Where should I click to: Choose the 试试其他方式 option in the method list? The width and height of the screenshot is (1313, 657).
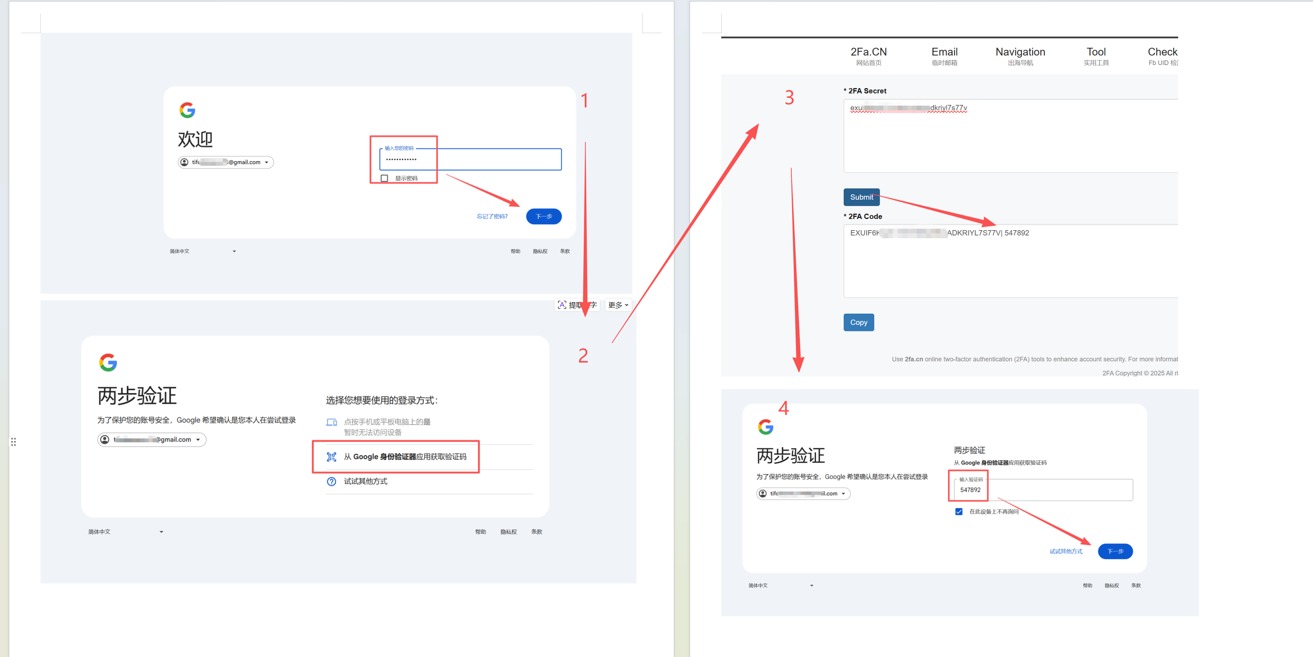pos(430,482)
